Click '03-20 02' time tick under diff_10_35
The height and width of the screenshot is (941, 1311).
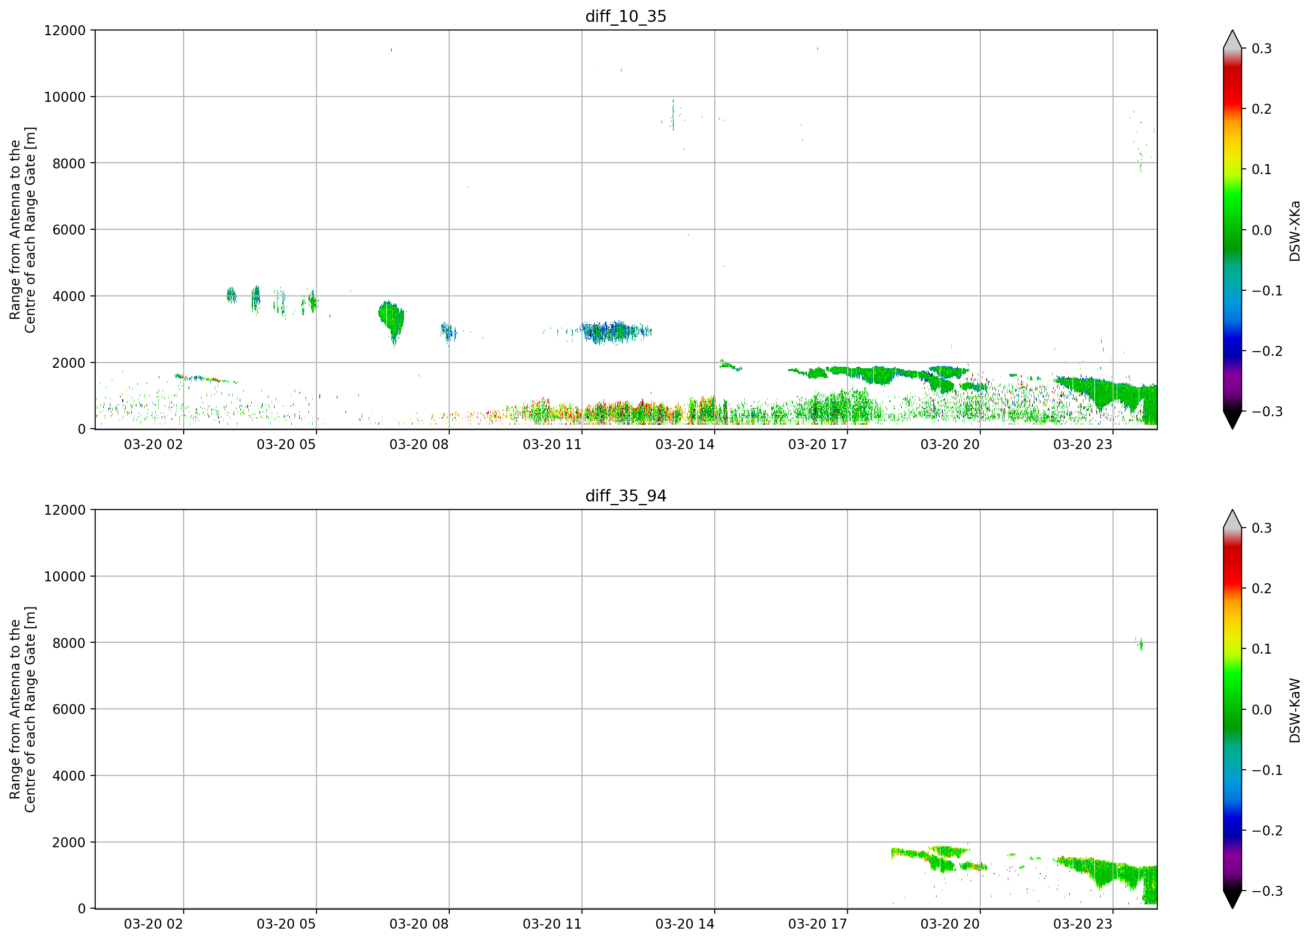coord(153,444)
